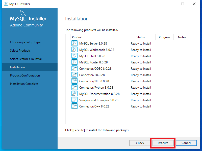Viewport: 202px width, 151px height.
Task: Click the MySQL Router 8.0.28 product icon
Action: click(74, 62)
